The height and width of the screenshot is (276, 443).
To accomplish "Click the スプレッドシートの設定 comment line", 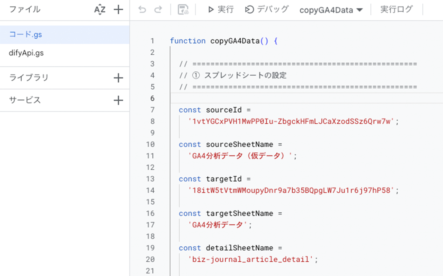I will click(x=233, y=75).
